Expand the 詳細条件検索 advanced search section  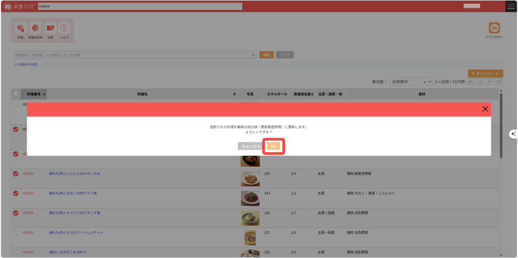point(26,65)
